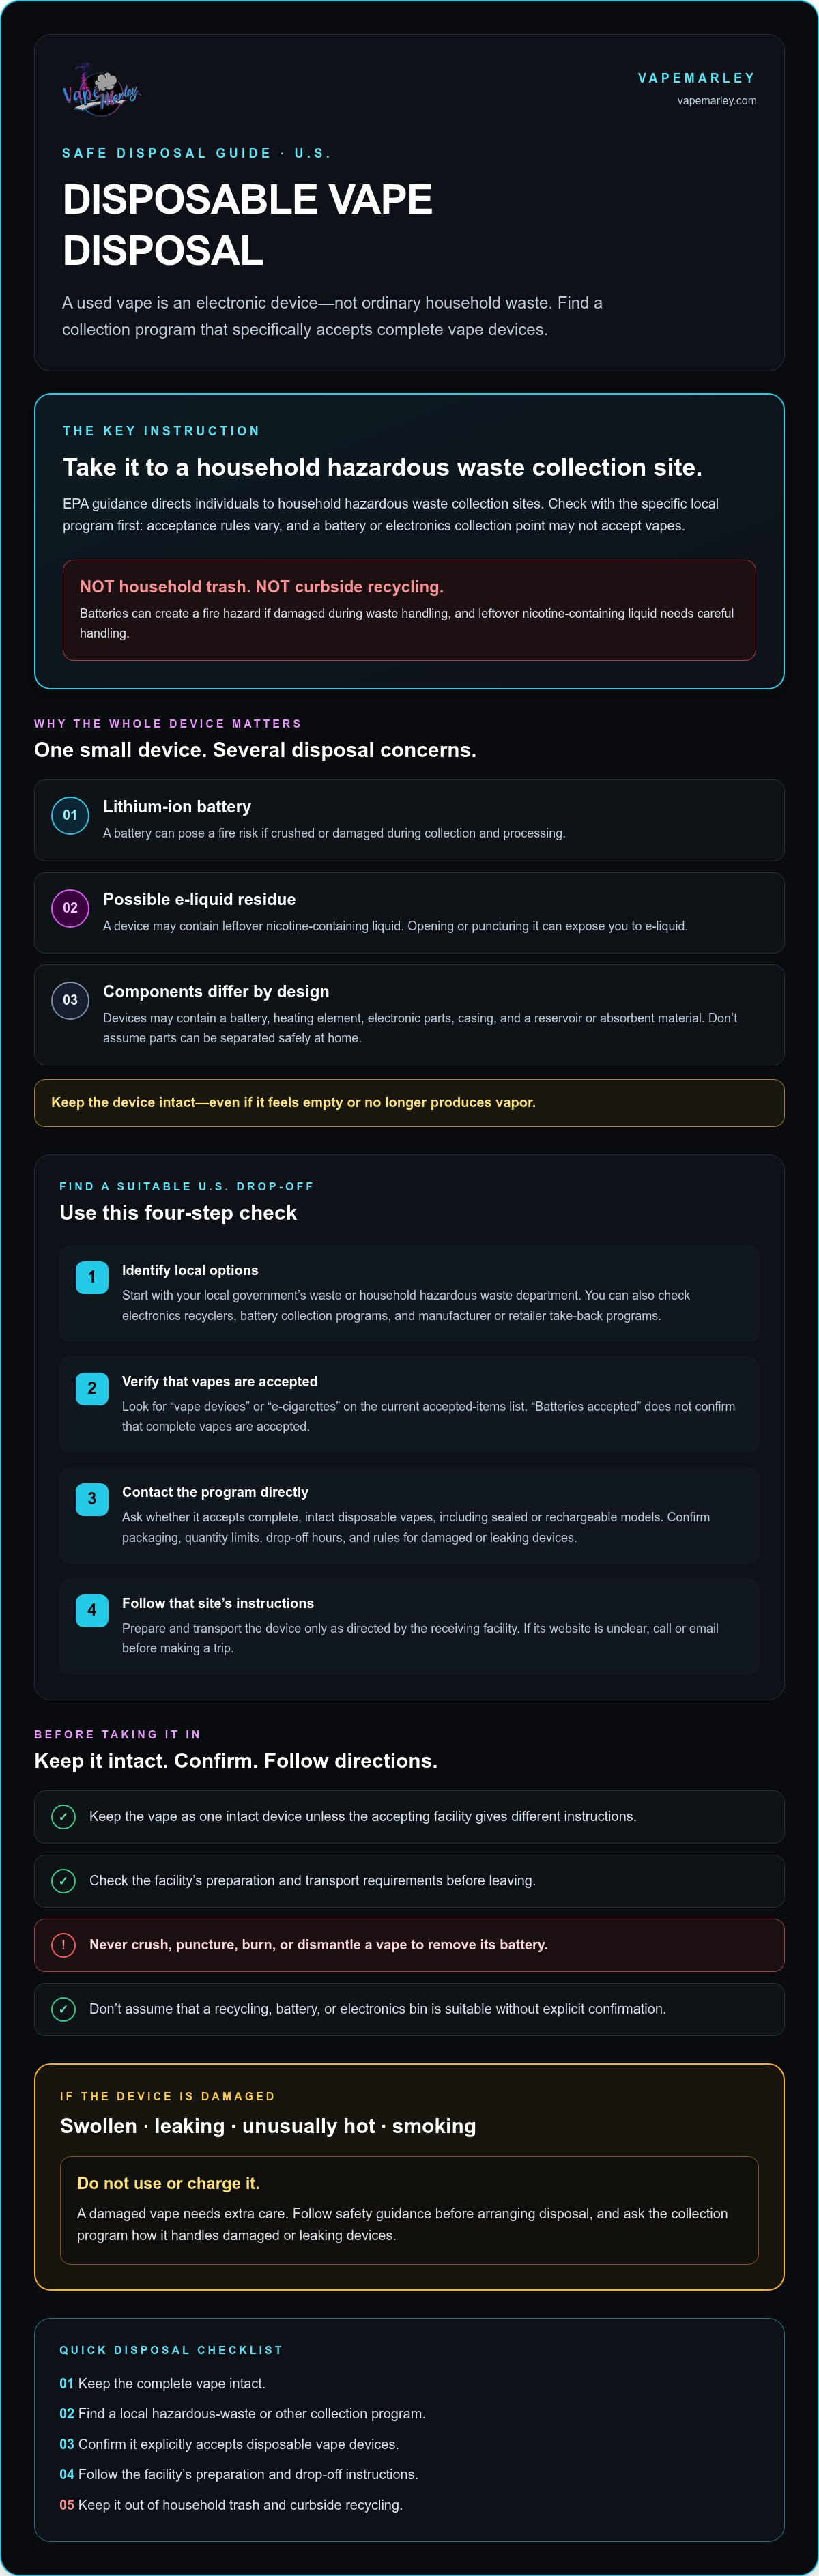The height and width of the screenshot is (2576, 819).
Task: Click checkmark beside Check the facility's preparation
Action: coord(63,1881)
